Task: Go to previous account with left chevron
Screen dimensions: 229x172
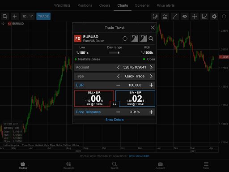Action: click(x=118, y=67)
